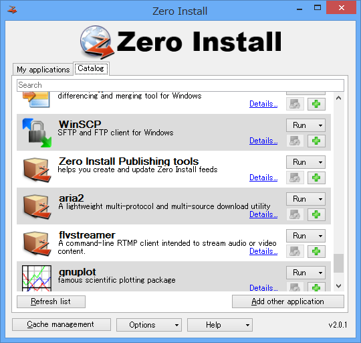Click the Zero Install Publishing tools title
The image size is (361, 343).
[129, 161]
